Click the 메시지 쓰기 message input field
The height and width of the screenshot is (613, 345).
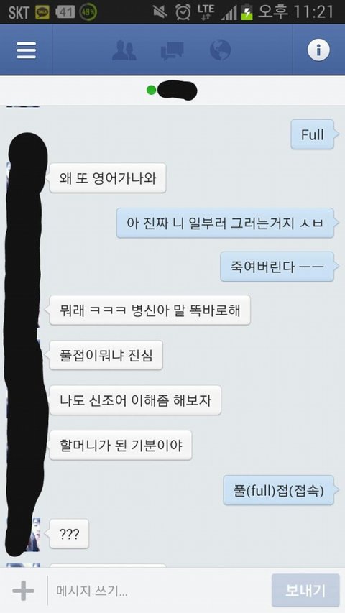tap(158, 590)
